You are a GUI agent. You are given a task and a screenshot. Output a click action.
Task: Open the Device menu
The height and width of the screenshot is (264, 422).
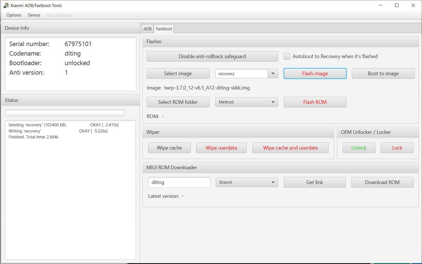point(34,15)
